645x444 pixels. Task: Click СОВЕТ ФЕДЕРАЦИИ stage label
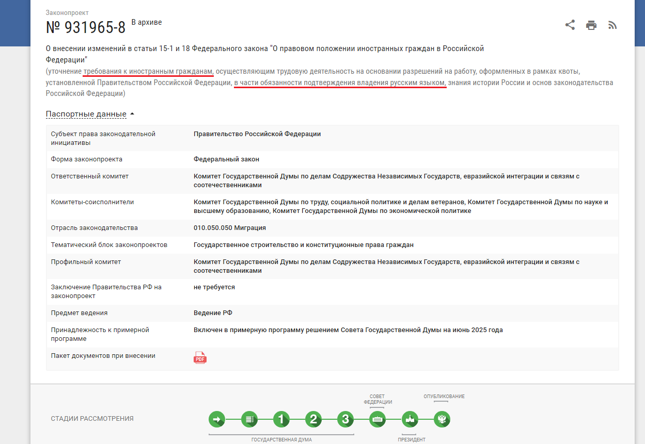pos(377,399)
